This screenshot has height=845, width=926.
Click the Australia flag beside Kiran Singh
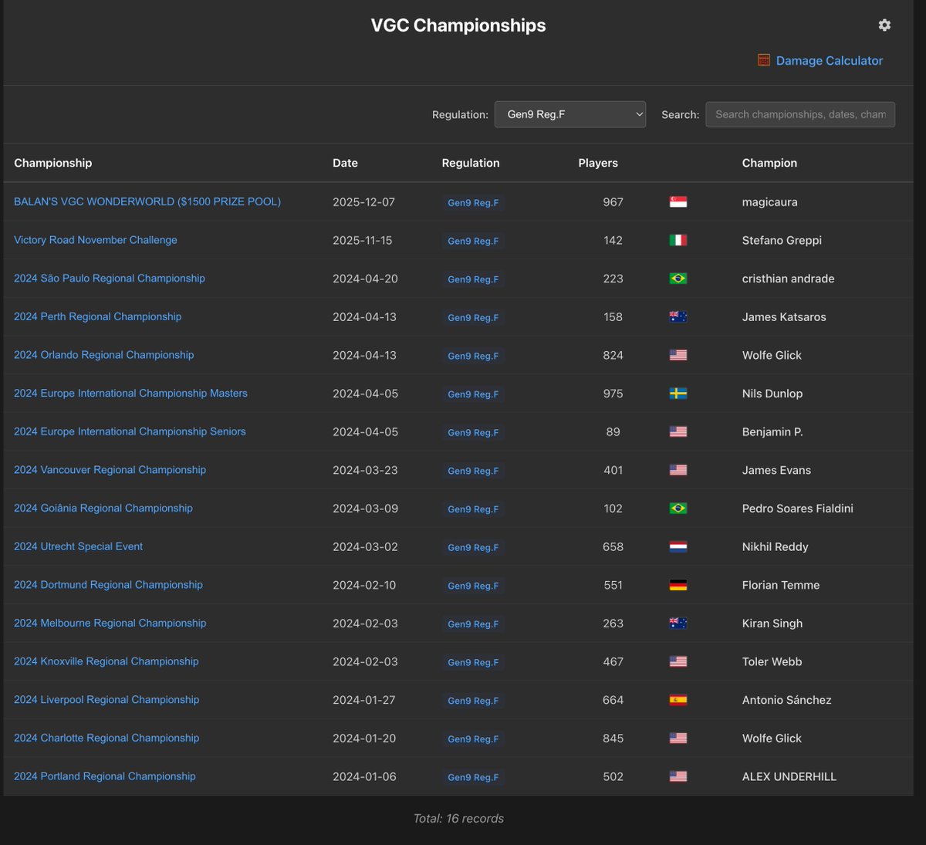click(678, 623)
